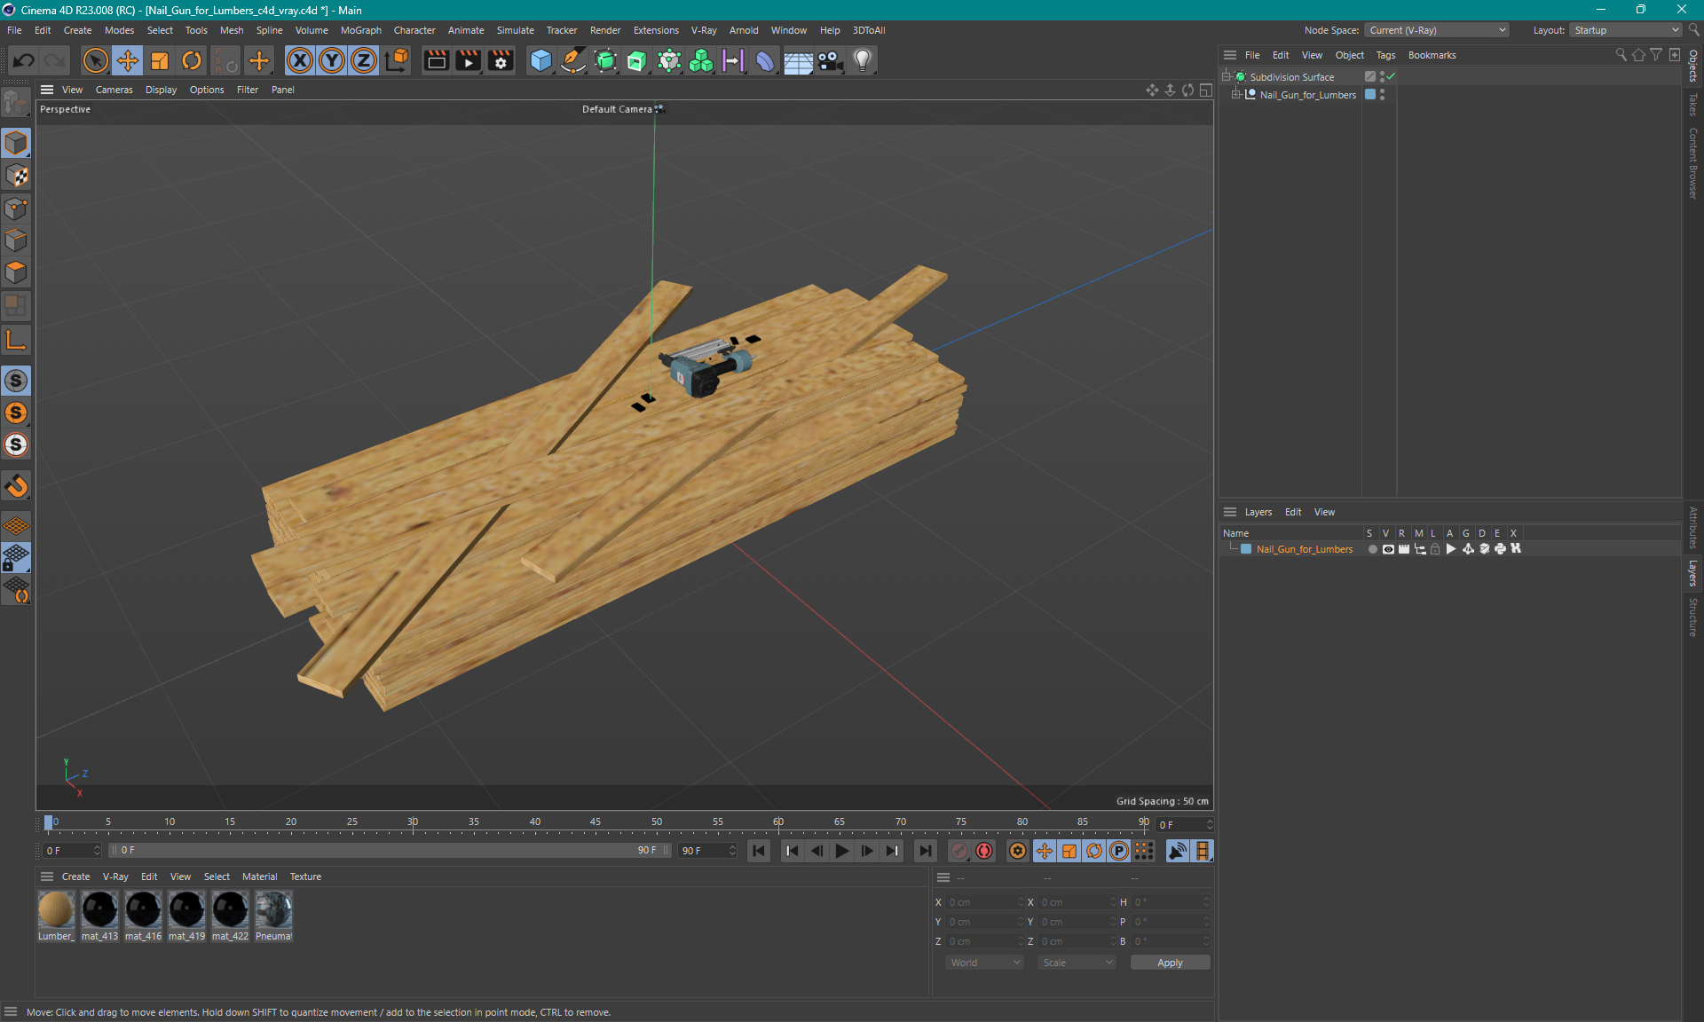
Task: Click Render View clapperboard icon
Action: point(436,60)
